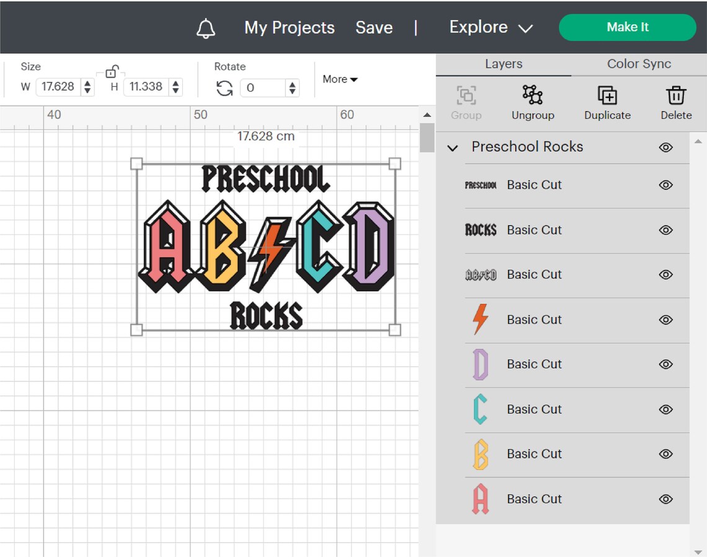
Task: Open the Explore dropdown menu
Action: coord(489,27)
